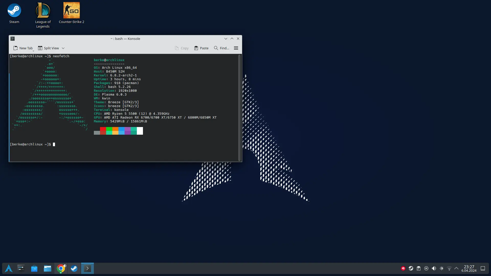Click the 'Theme: Breeze [GTK2/3]' line
Screen dimensions: 491x276
[x=116, y=102]
